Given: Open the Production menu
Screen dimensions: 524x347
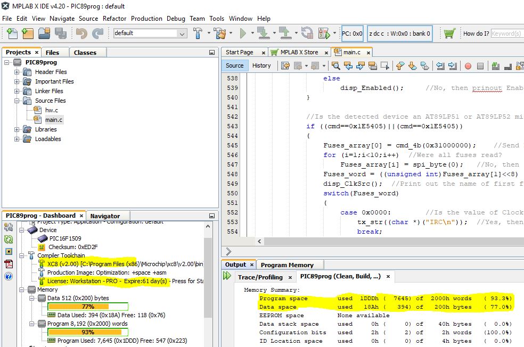Looking at the screenshot, I should (x=146, y=19).
